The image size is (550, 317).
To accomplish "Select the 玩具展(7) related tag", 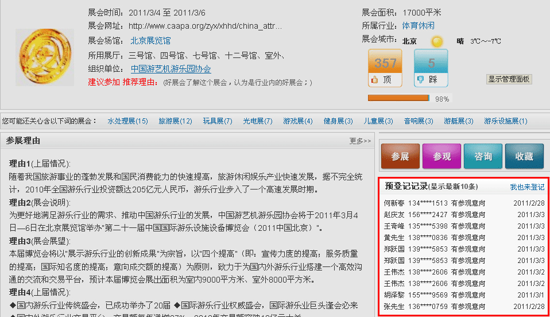I will (x=217, y=121).
